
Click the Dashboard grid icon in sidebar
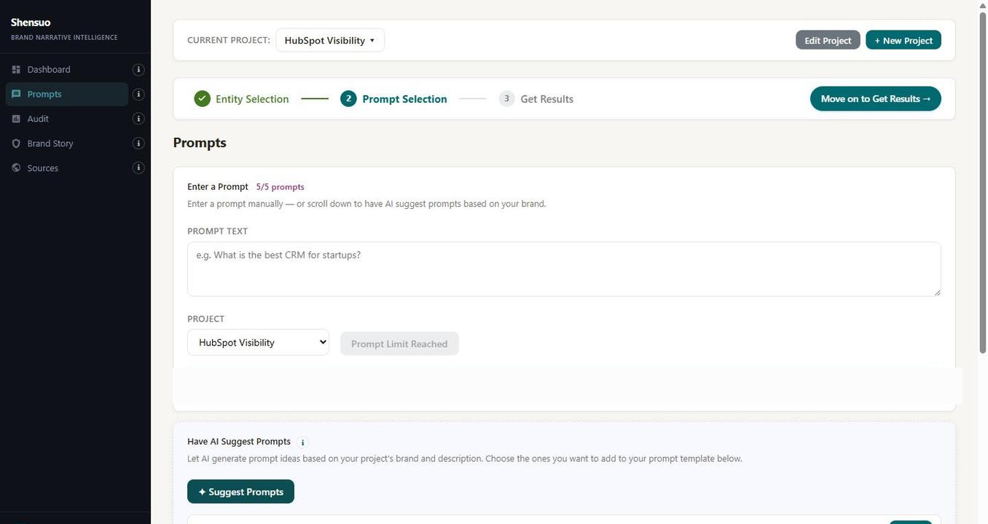[x=16, y=70]
